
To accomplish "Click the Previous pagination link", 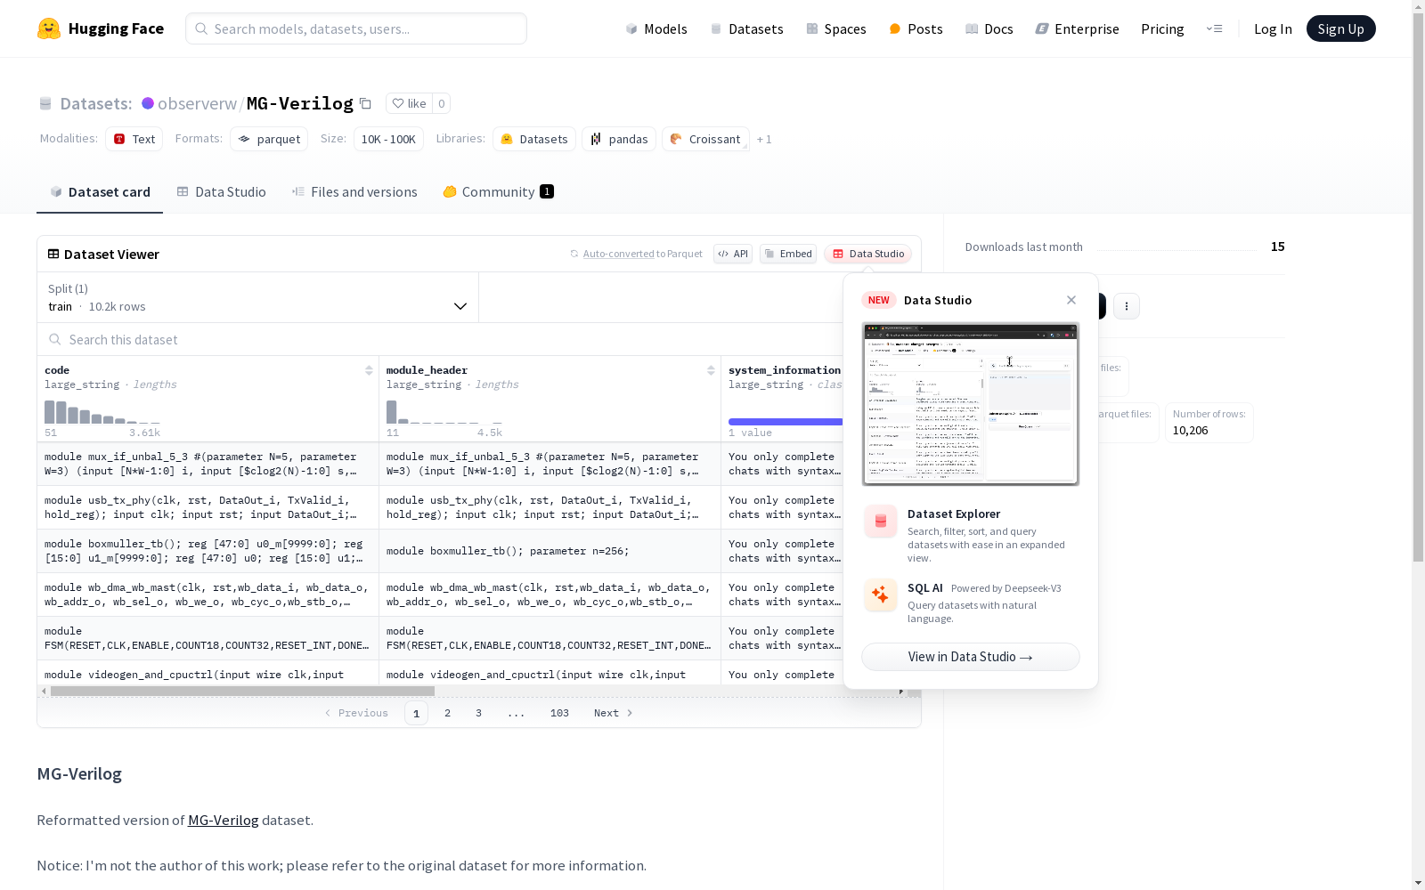I will [356, 713].
